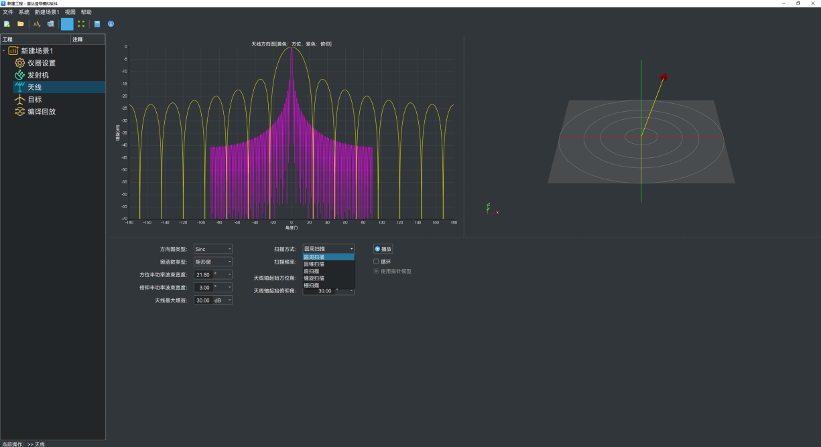
Task: Click the waveform signal toolbar icon
Action: pos(37,24)
